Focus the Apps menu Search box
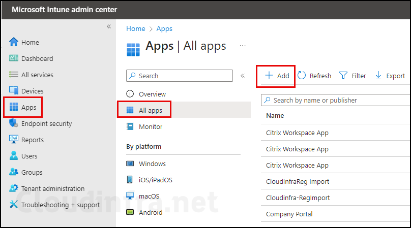The image size is (411, 228). (179, 76)
